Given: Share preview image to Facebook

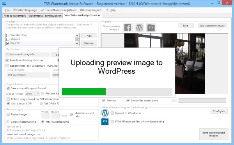Looking at the screenshot, I should pos(128,27).
